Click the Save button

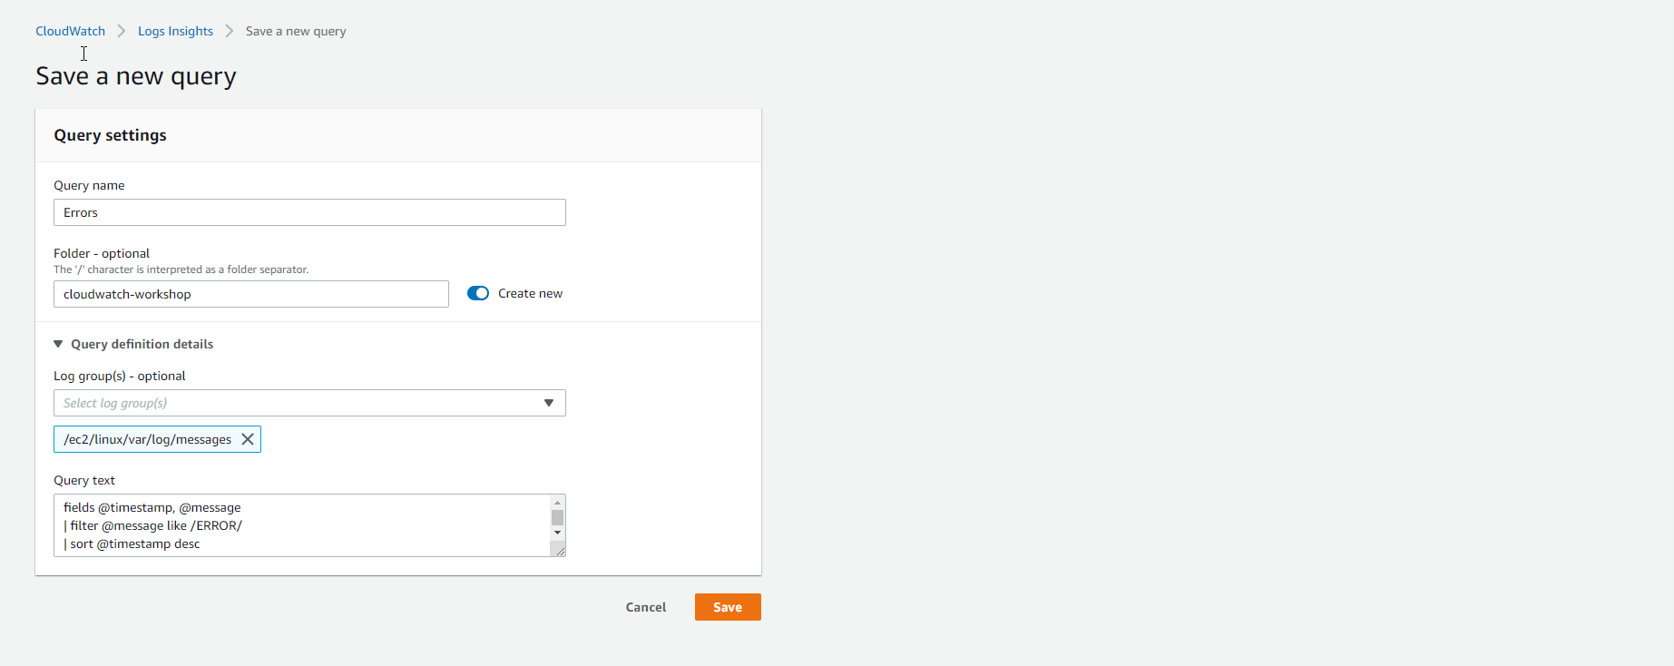click(x=728, y=607)
